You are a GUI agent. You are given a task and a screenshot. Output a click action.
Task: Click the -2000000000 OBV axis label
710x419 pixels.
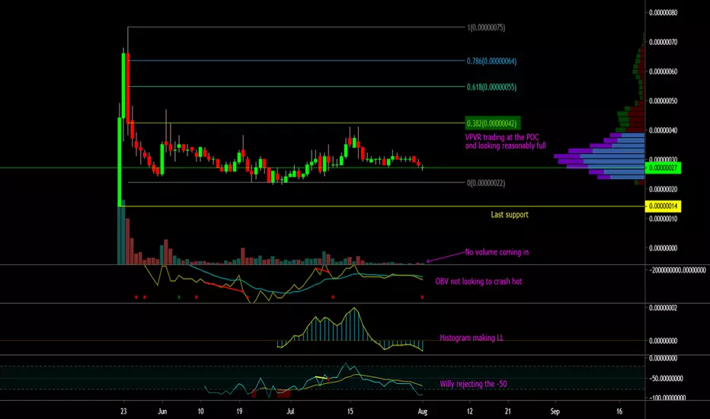click(677, 270)
